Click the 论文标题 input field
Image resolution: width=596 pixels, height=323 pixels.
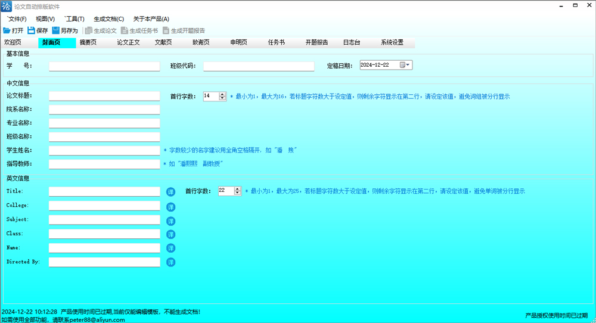[104, 96]
